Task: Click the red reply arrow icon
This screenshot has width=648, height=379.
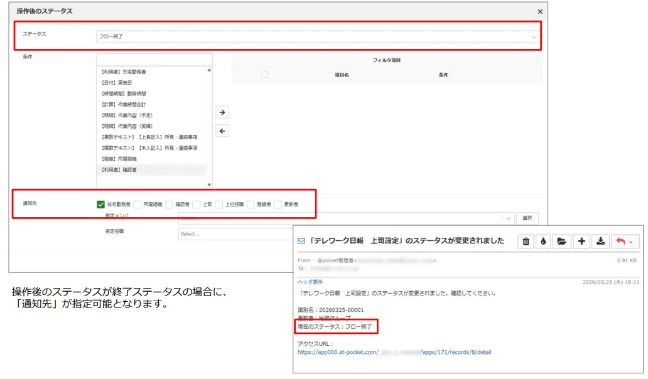Action: tap(622, 241)
